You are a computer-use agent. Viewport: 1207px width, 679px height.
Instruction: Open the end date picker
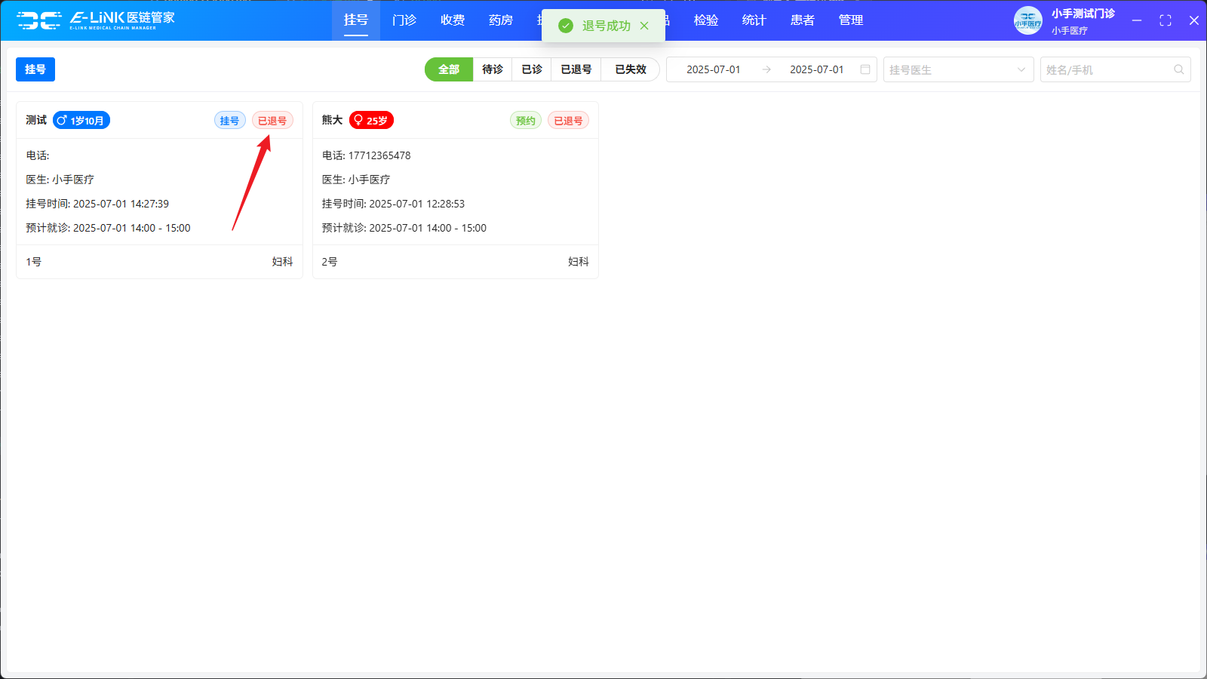click(816, 69)
